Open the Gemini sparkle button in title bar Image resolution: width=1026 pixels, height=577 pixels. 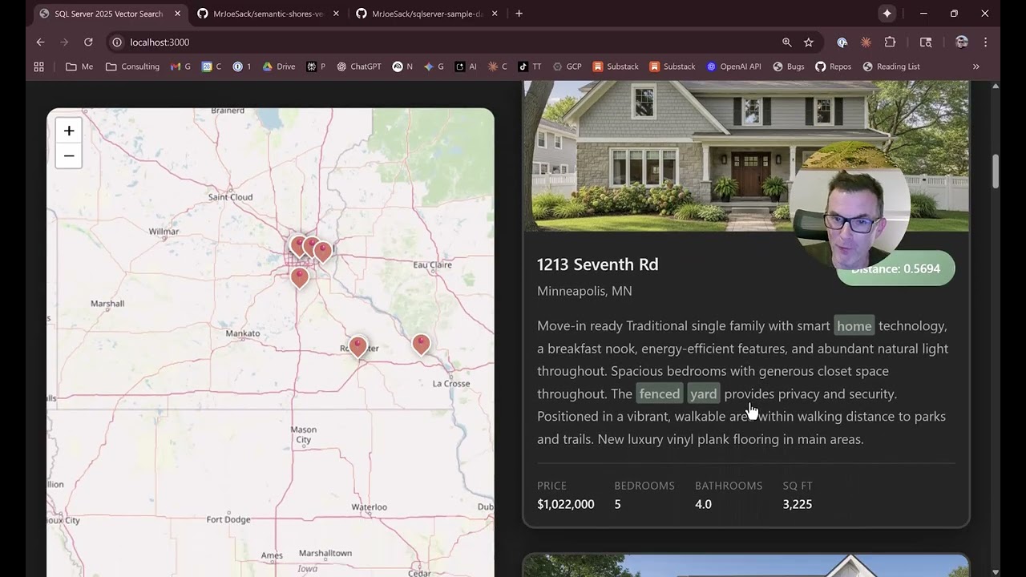[x=887, y=14]
